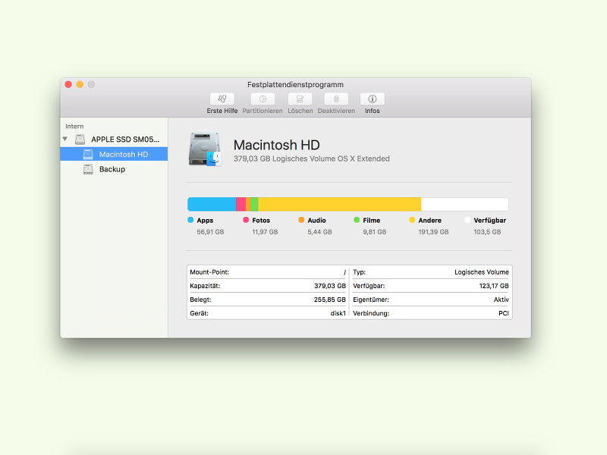Collapse the APPLE SSD disclosure triangle
Viewport: 607px width, 455px height.
click(x=65, y=139)
